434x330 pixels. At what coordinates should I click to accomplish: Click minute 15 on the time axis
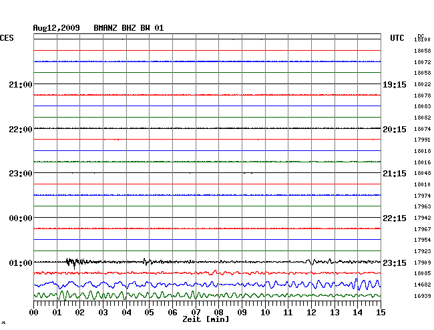click(381, 313)
